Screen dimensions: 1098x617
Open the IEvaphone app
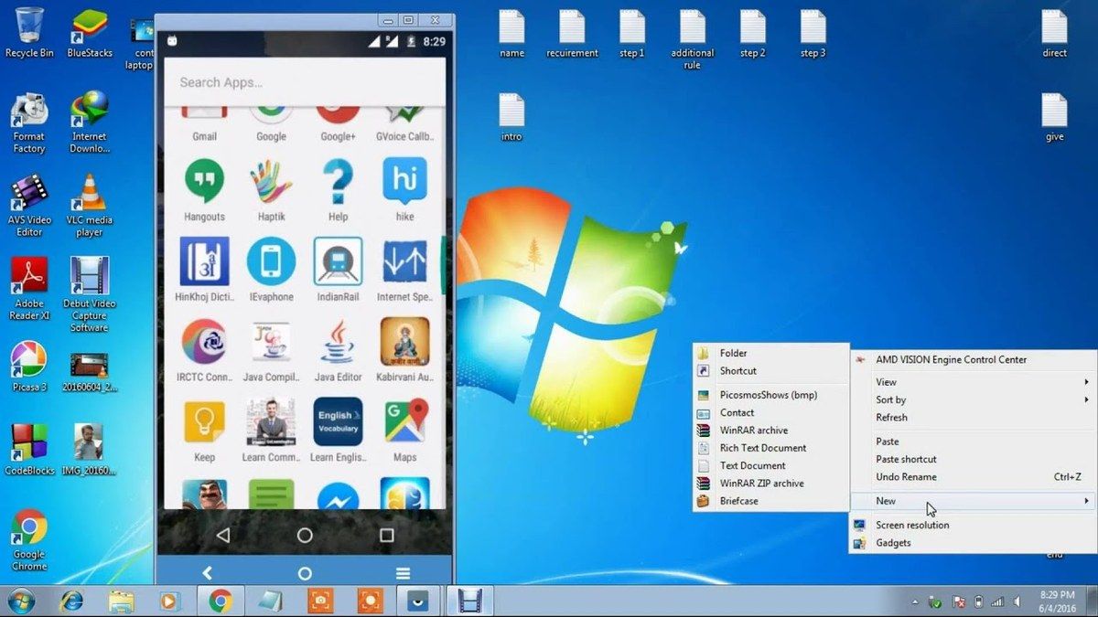pyautogui.click(x=271, y=270)
